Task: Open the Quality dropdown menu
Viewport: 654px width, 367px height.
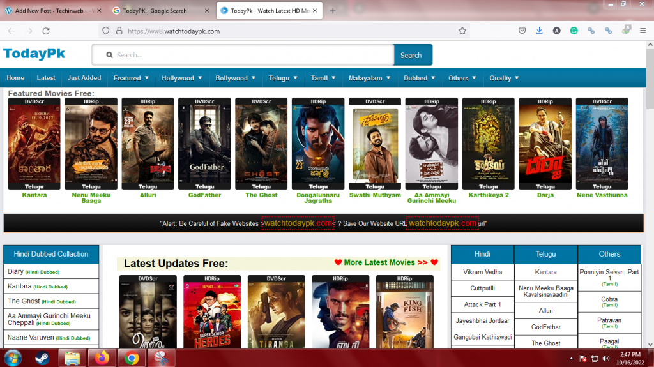Action: coord(504,78)
